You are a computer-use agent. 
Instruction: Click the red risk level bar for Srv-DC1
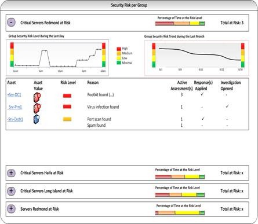coord(67,96)
